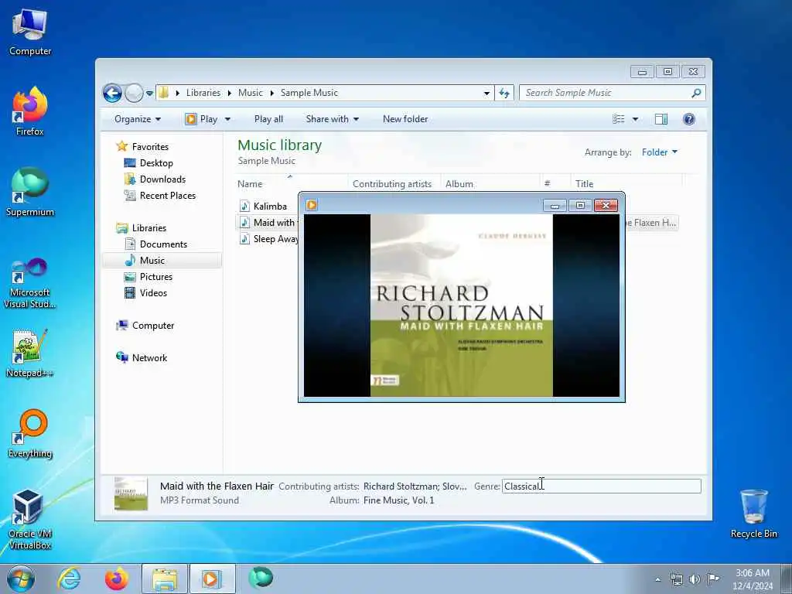The height and width of the screenshot is (594, 792).
Task: Open the view options dropdown arrow
Action: 636,119
